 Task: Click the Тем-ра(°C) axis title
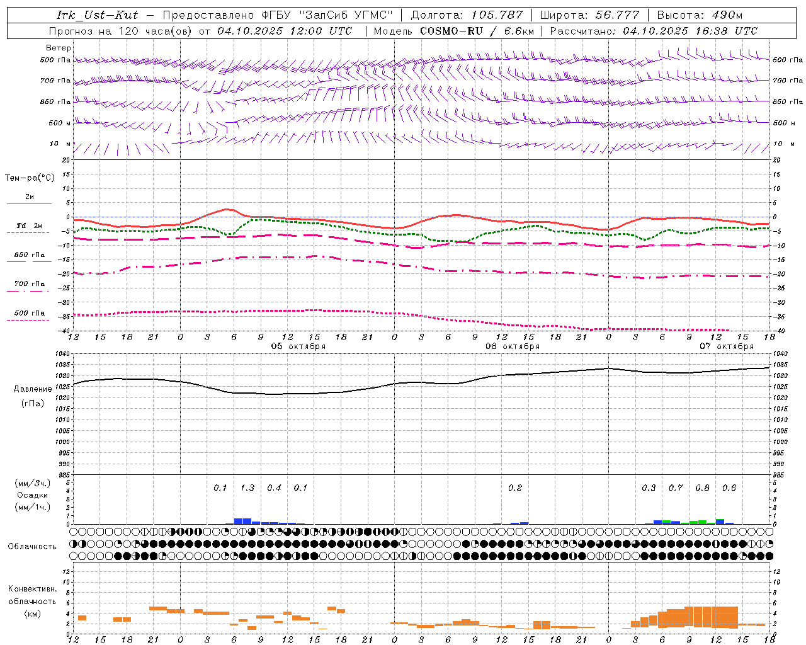pos(30,178)
